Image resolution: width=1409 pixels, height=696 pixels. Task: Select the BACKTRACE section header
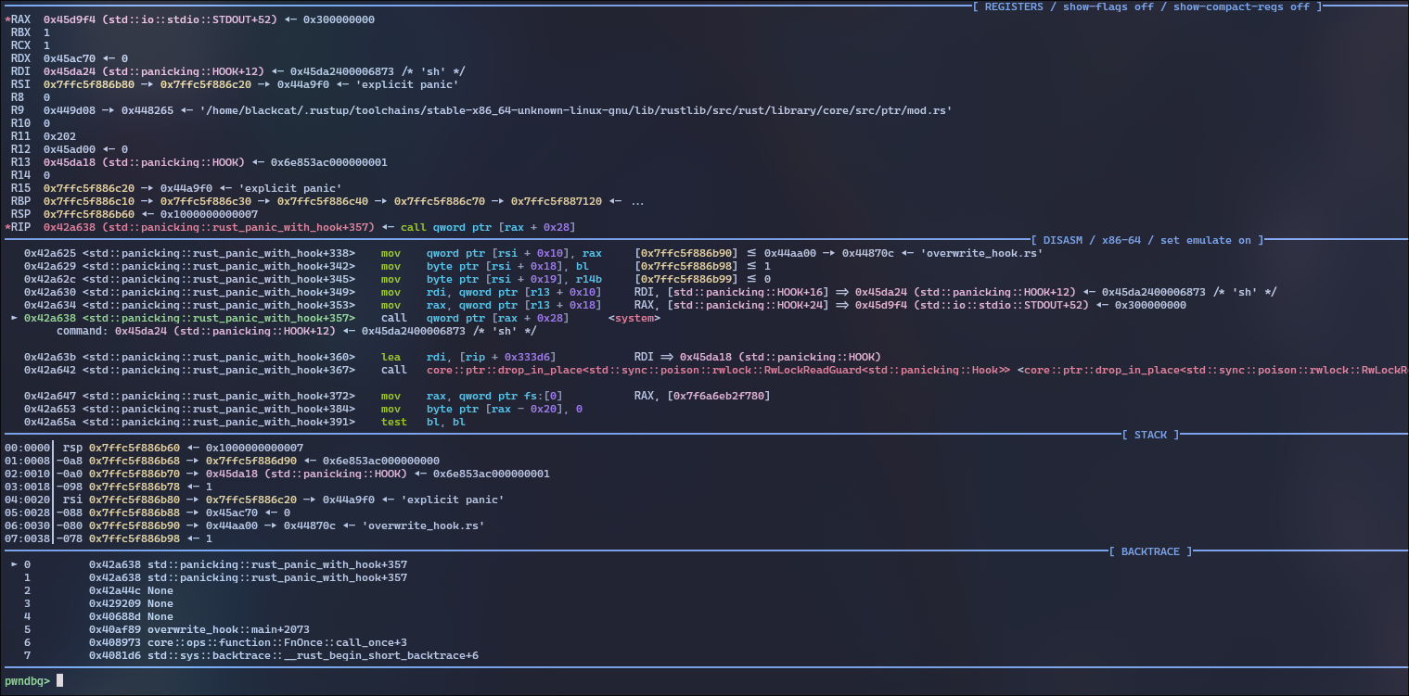point(1150,551)
